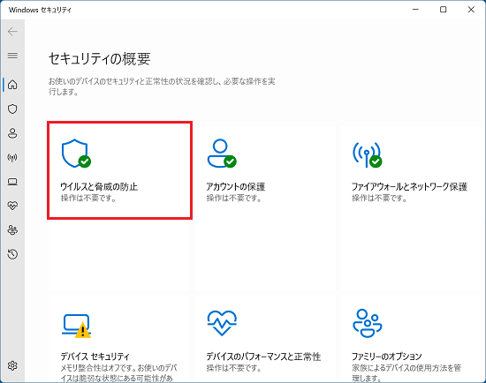Open device security laptop sidebar icon
The width and height of the screenshot is (486, 383).
(12, 182)
